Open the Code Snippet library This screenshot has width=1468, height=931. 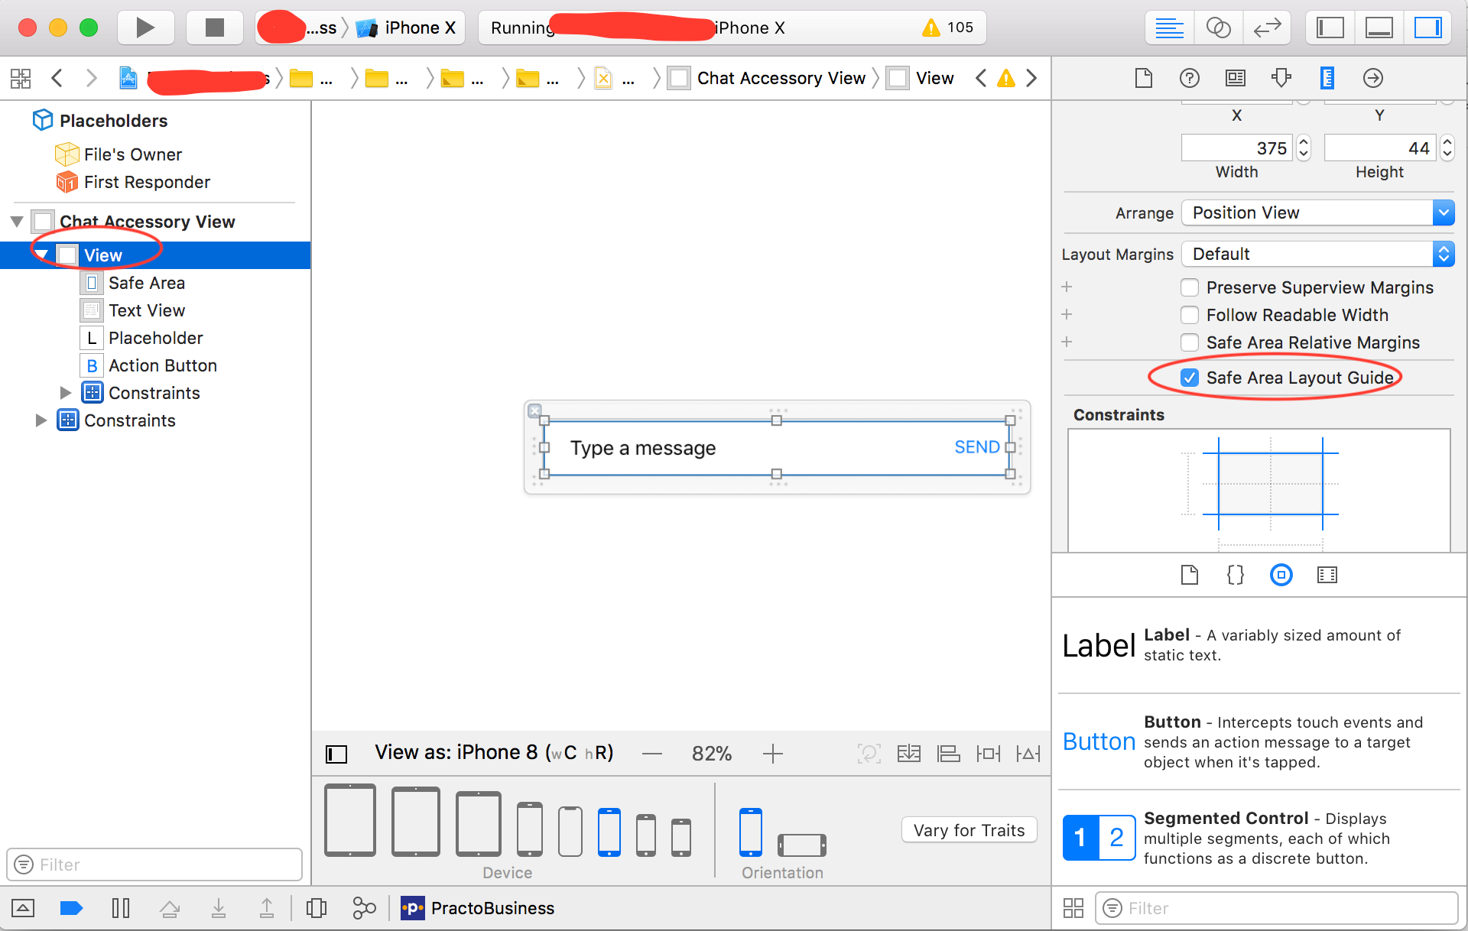point(1236,575)
